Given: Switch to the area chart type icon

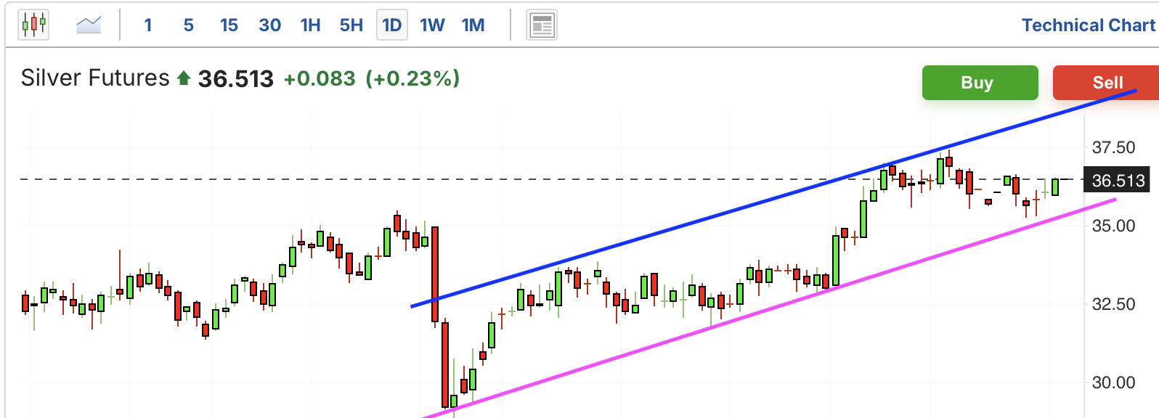Looking at the screenshot, I should (89, 25).
